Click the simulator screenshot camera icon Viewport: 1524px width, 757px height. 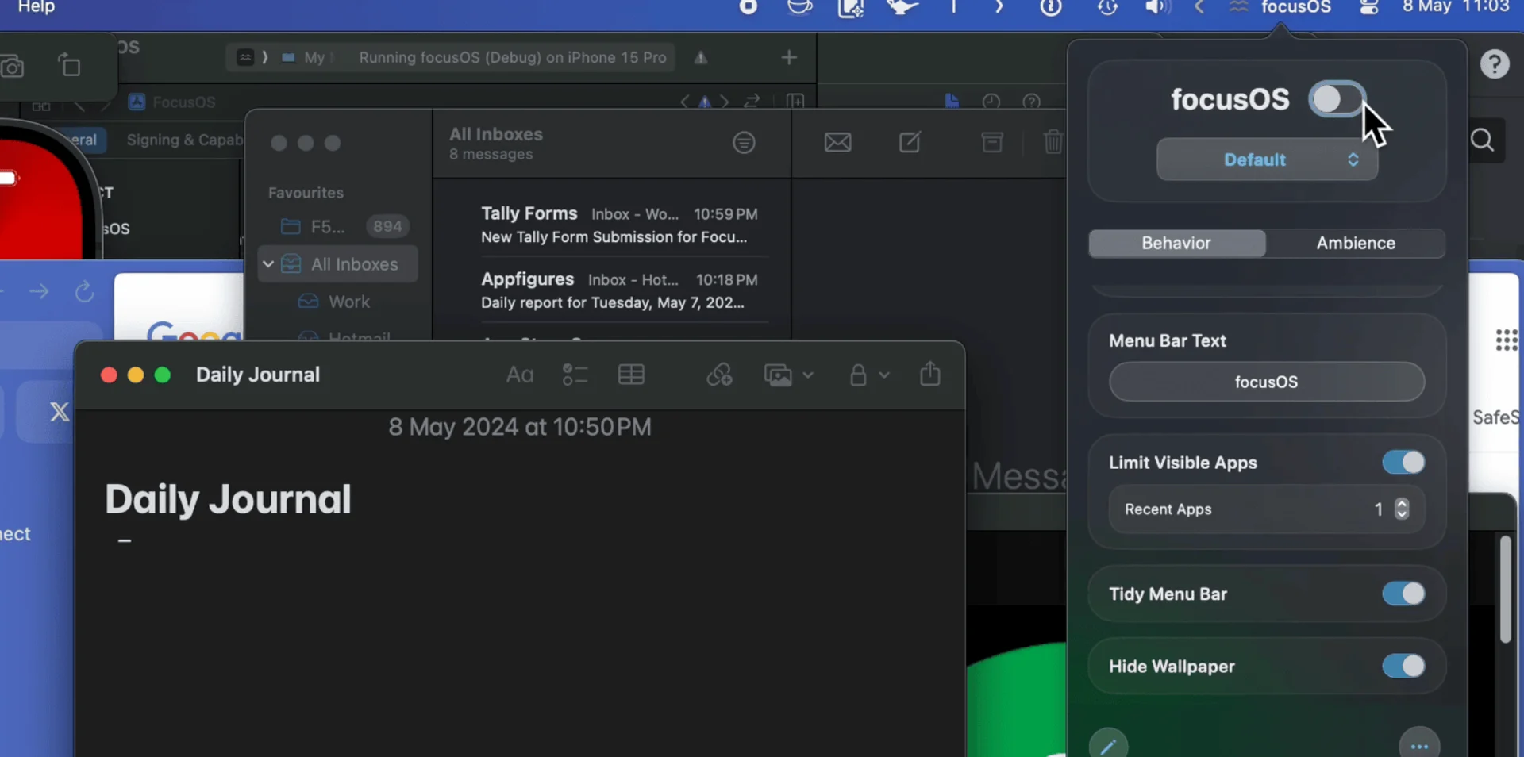pyautogui.click(x=12, y=67)
